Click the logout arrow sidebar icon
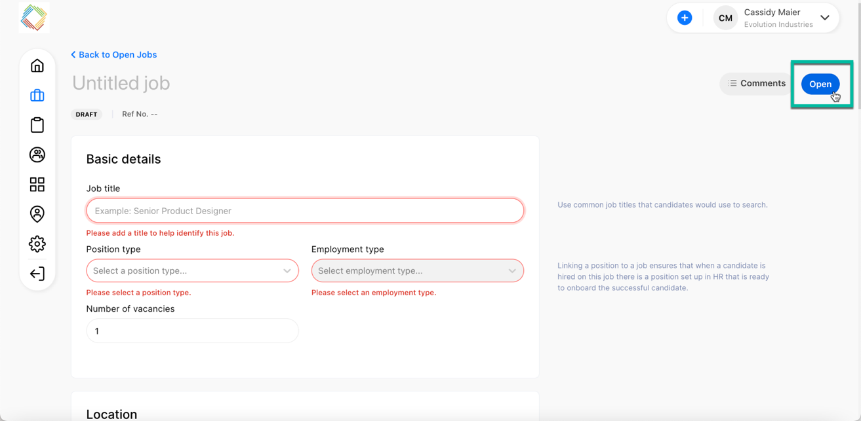 (x=37, y=274)
